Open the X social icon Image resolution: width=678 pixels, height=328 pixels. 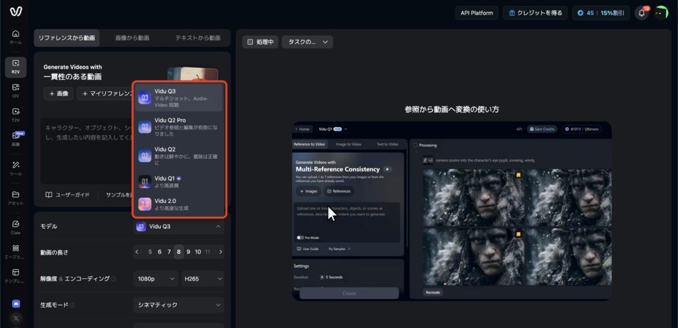(x=16, y=319)
